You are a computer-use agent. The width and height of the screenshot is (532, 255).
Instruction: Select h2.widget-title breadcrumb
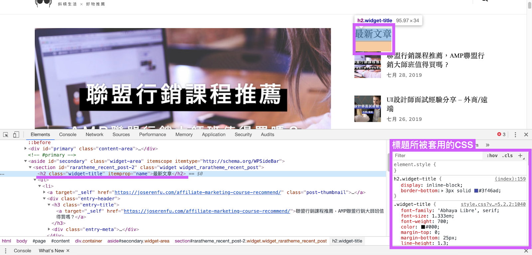coord(347,241)
